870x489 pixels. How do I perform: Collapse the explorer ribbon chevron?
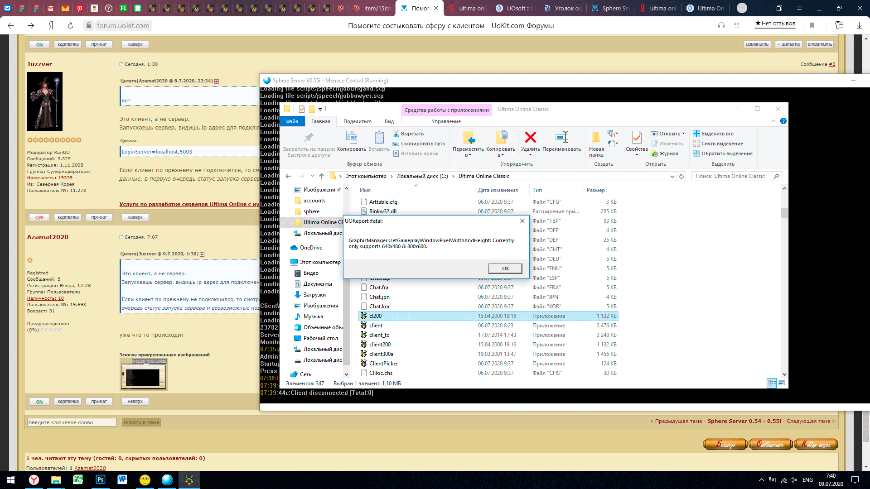pos(773,121)
